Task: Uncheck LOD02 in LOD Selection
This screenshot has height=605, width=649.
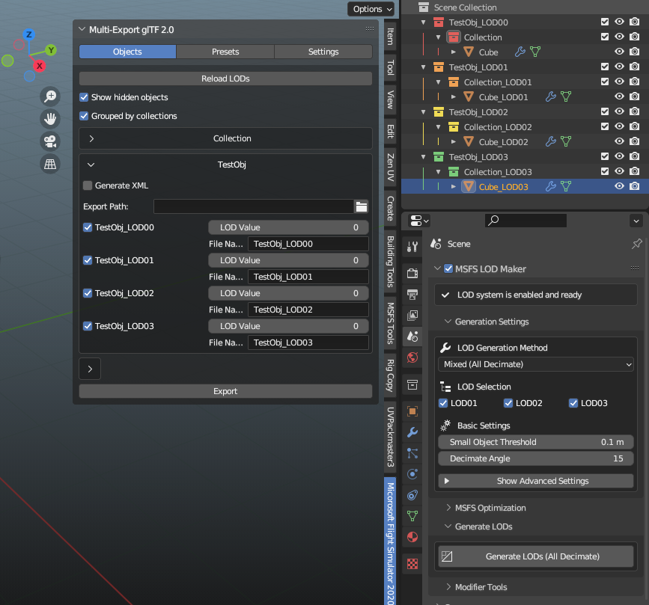Action: click(509, 403)
